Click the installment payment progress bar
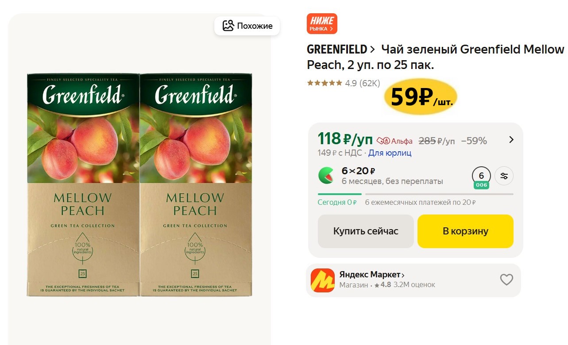This screenshot has height=345, width=568. (x=415, y=194)
